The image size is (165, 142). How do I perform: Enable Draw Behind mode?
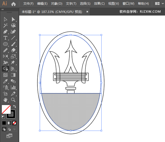(9, 129)
